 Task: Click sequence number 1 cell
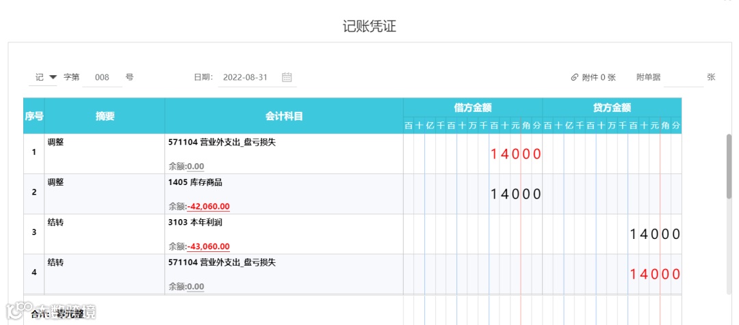pos(34,152)
